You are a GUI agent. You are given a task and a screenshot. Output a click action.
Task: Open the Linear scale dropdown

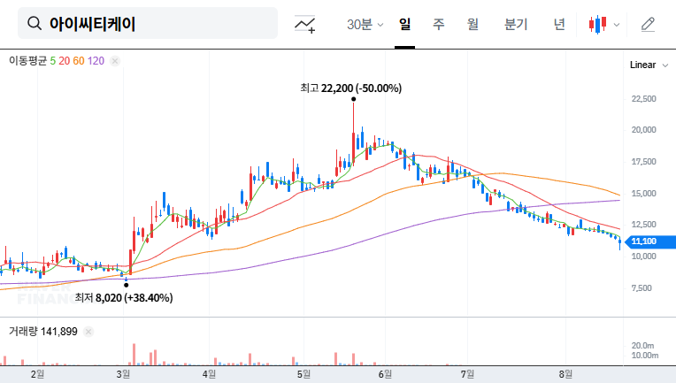coord(642,65)
